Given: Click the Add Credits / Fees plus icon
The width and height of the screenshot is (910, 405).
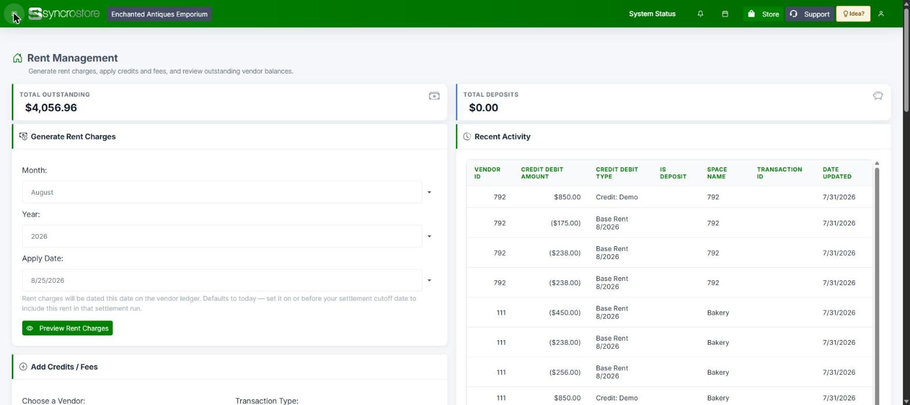Looking at the screenshot, I should [23, 367].
